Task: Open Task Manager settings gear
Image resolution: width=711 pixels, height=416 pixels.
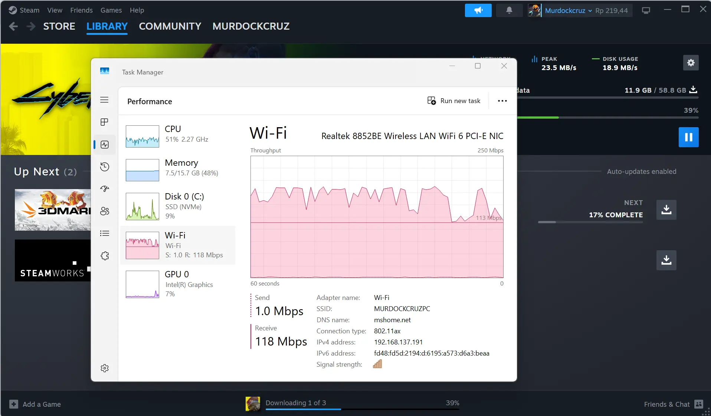Action: (x=104, y=368)
